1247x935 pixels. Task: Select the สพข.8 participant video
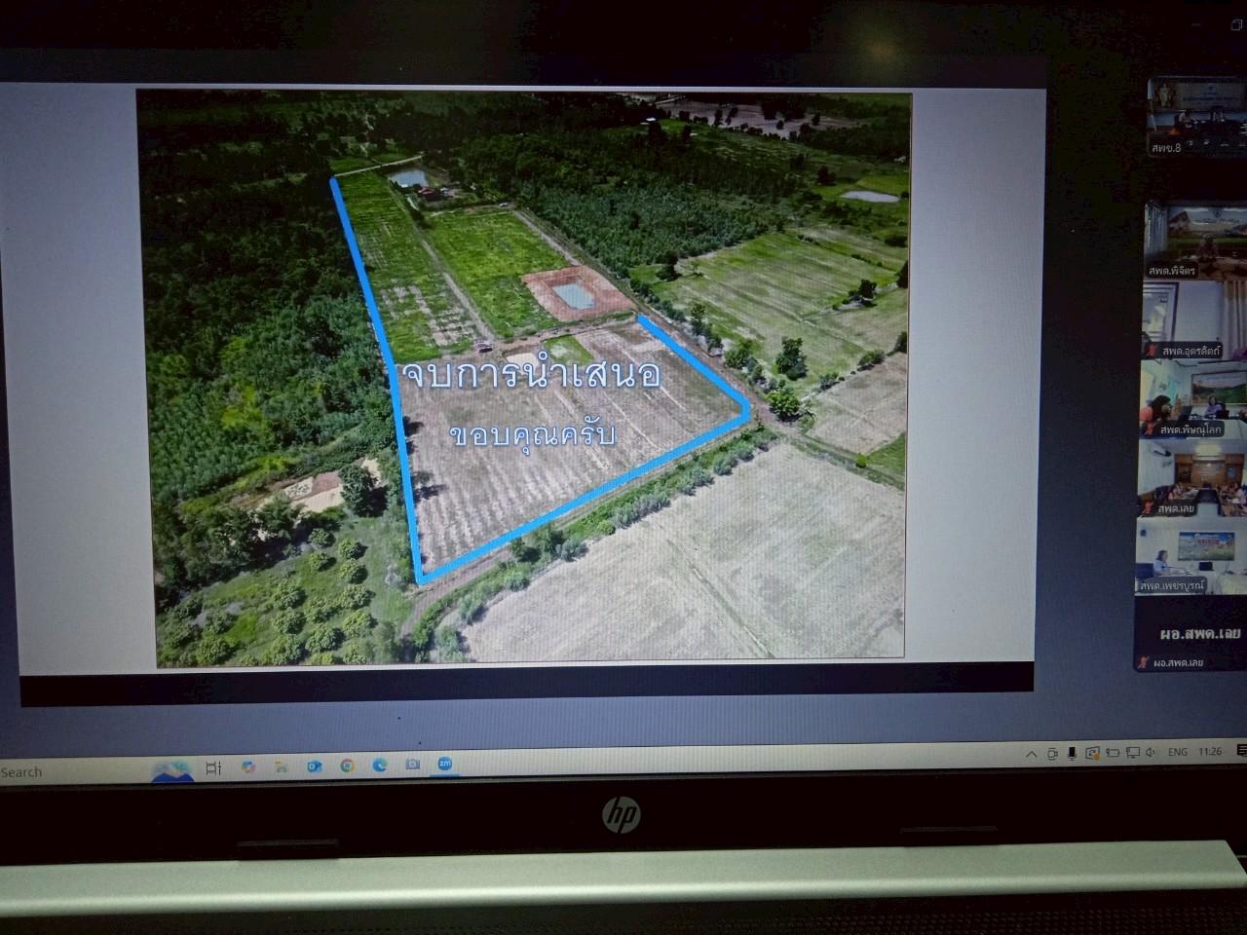coord(1195,117)
